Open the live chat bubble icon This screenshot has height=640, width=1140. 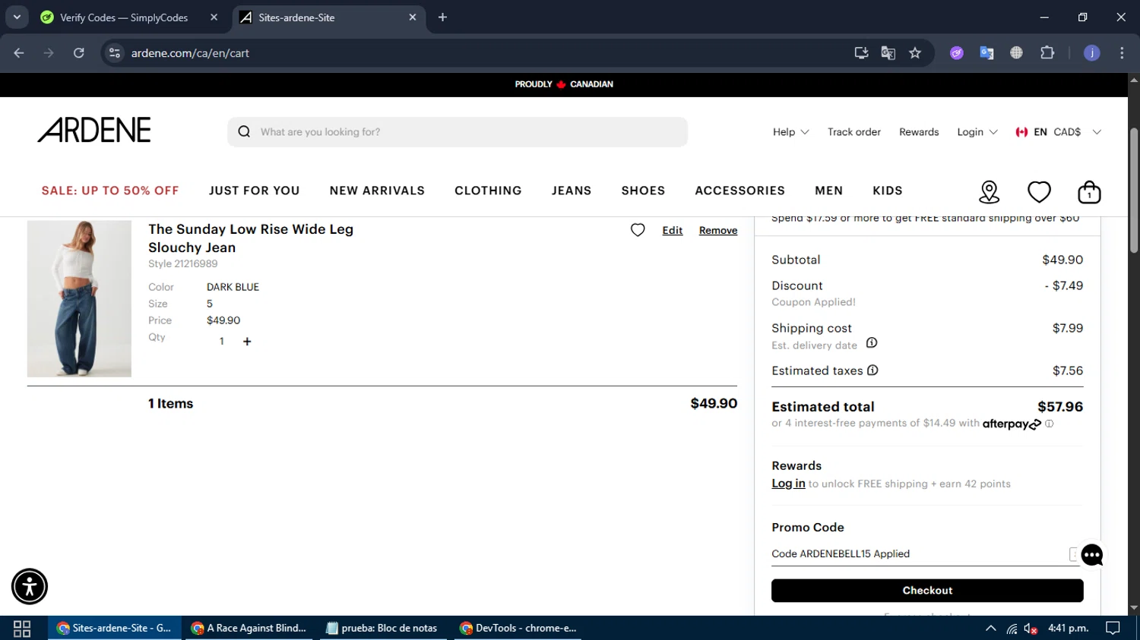(1092, 555)
